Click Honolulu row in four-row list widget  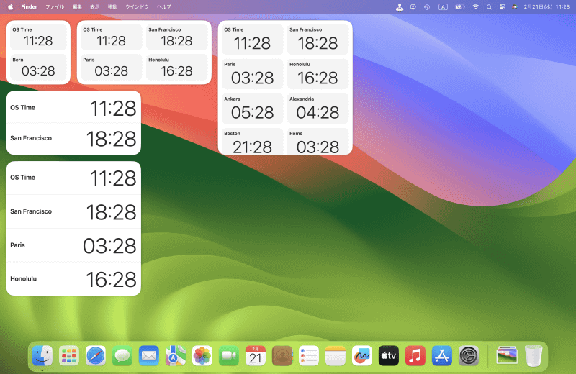tap(73, 279)
